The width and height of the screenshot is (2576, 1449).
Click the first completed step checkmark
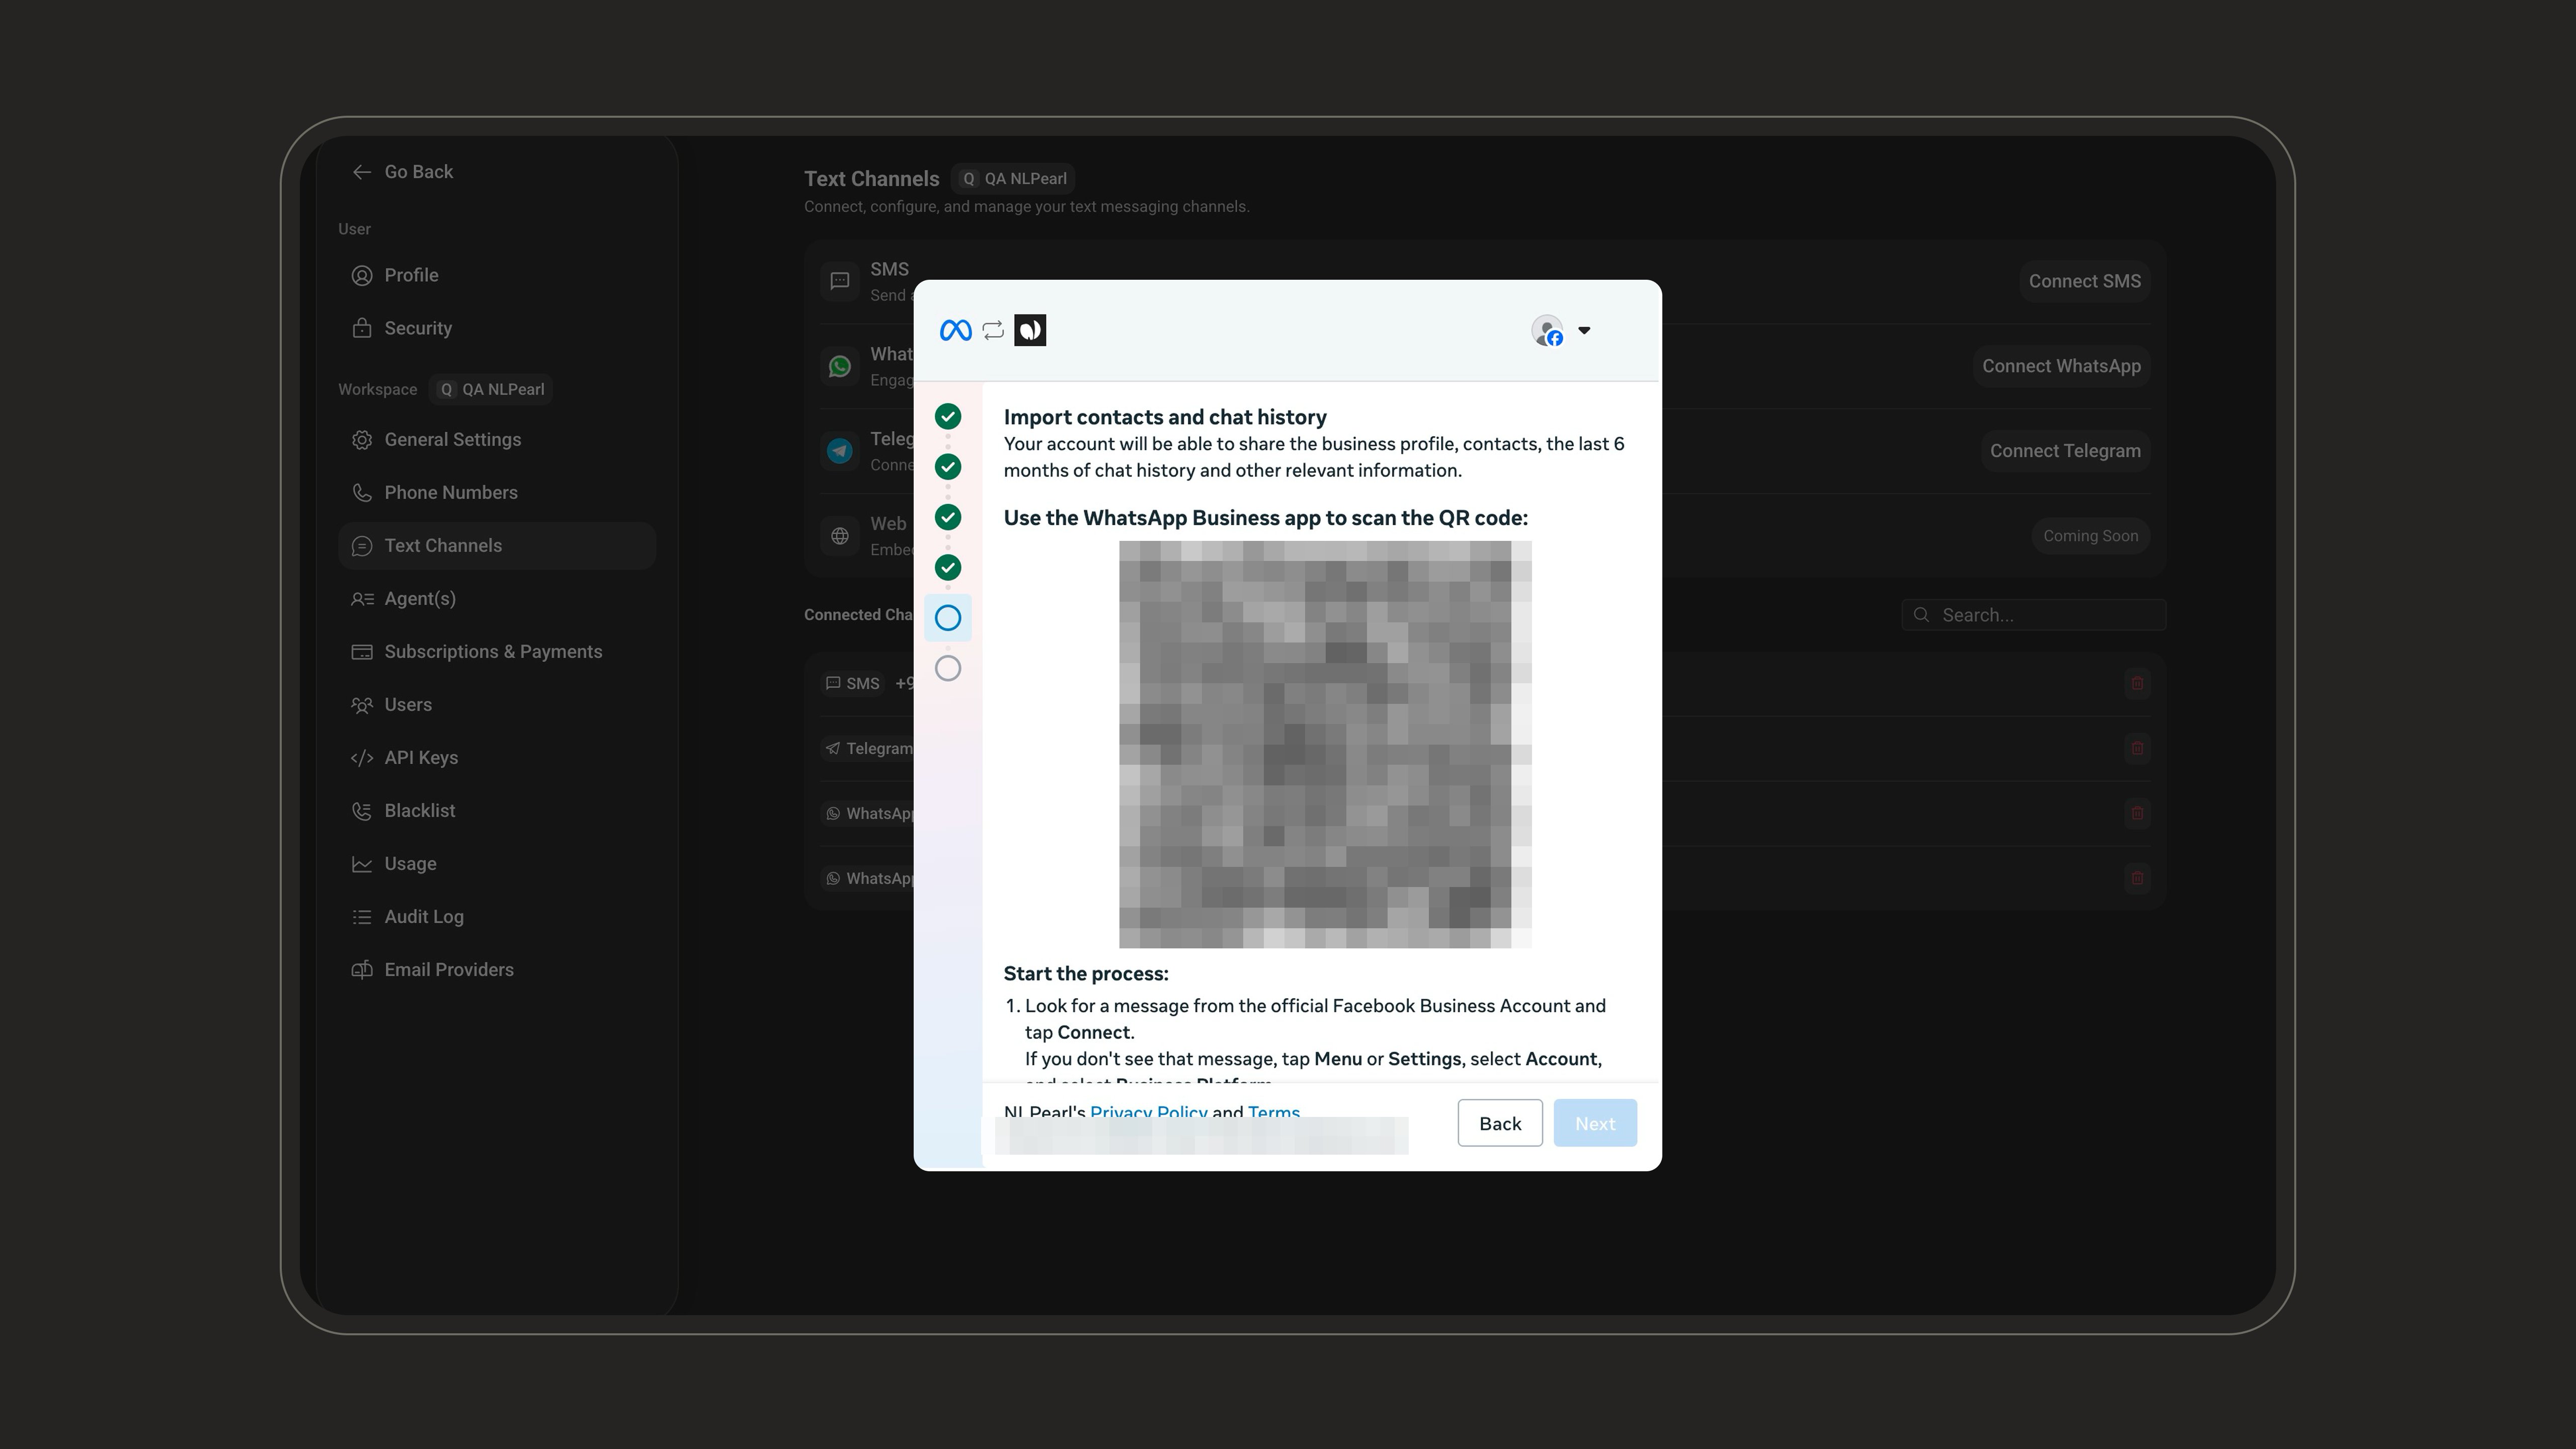pyautogui.click(x=947, y=417)
